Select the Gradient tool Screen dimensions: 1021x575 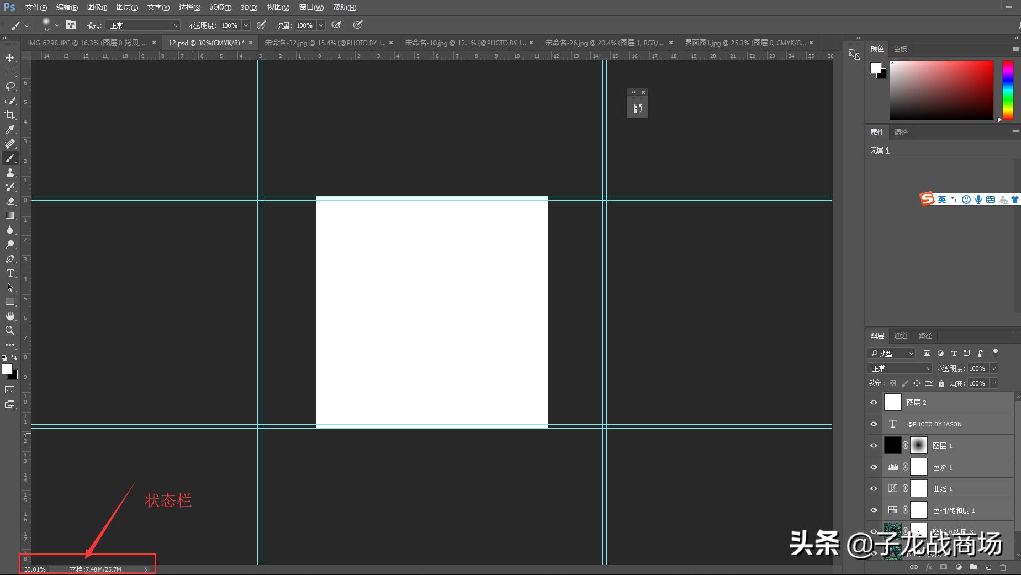pos(10,215)
